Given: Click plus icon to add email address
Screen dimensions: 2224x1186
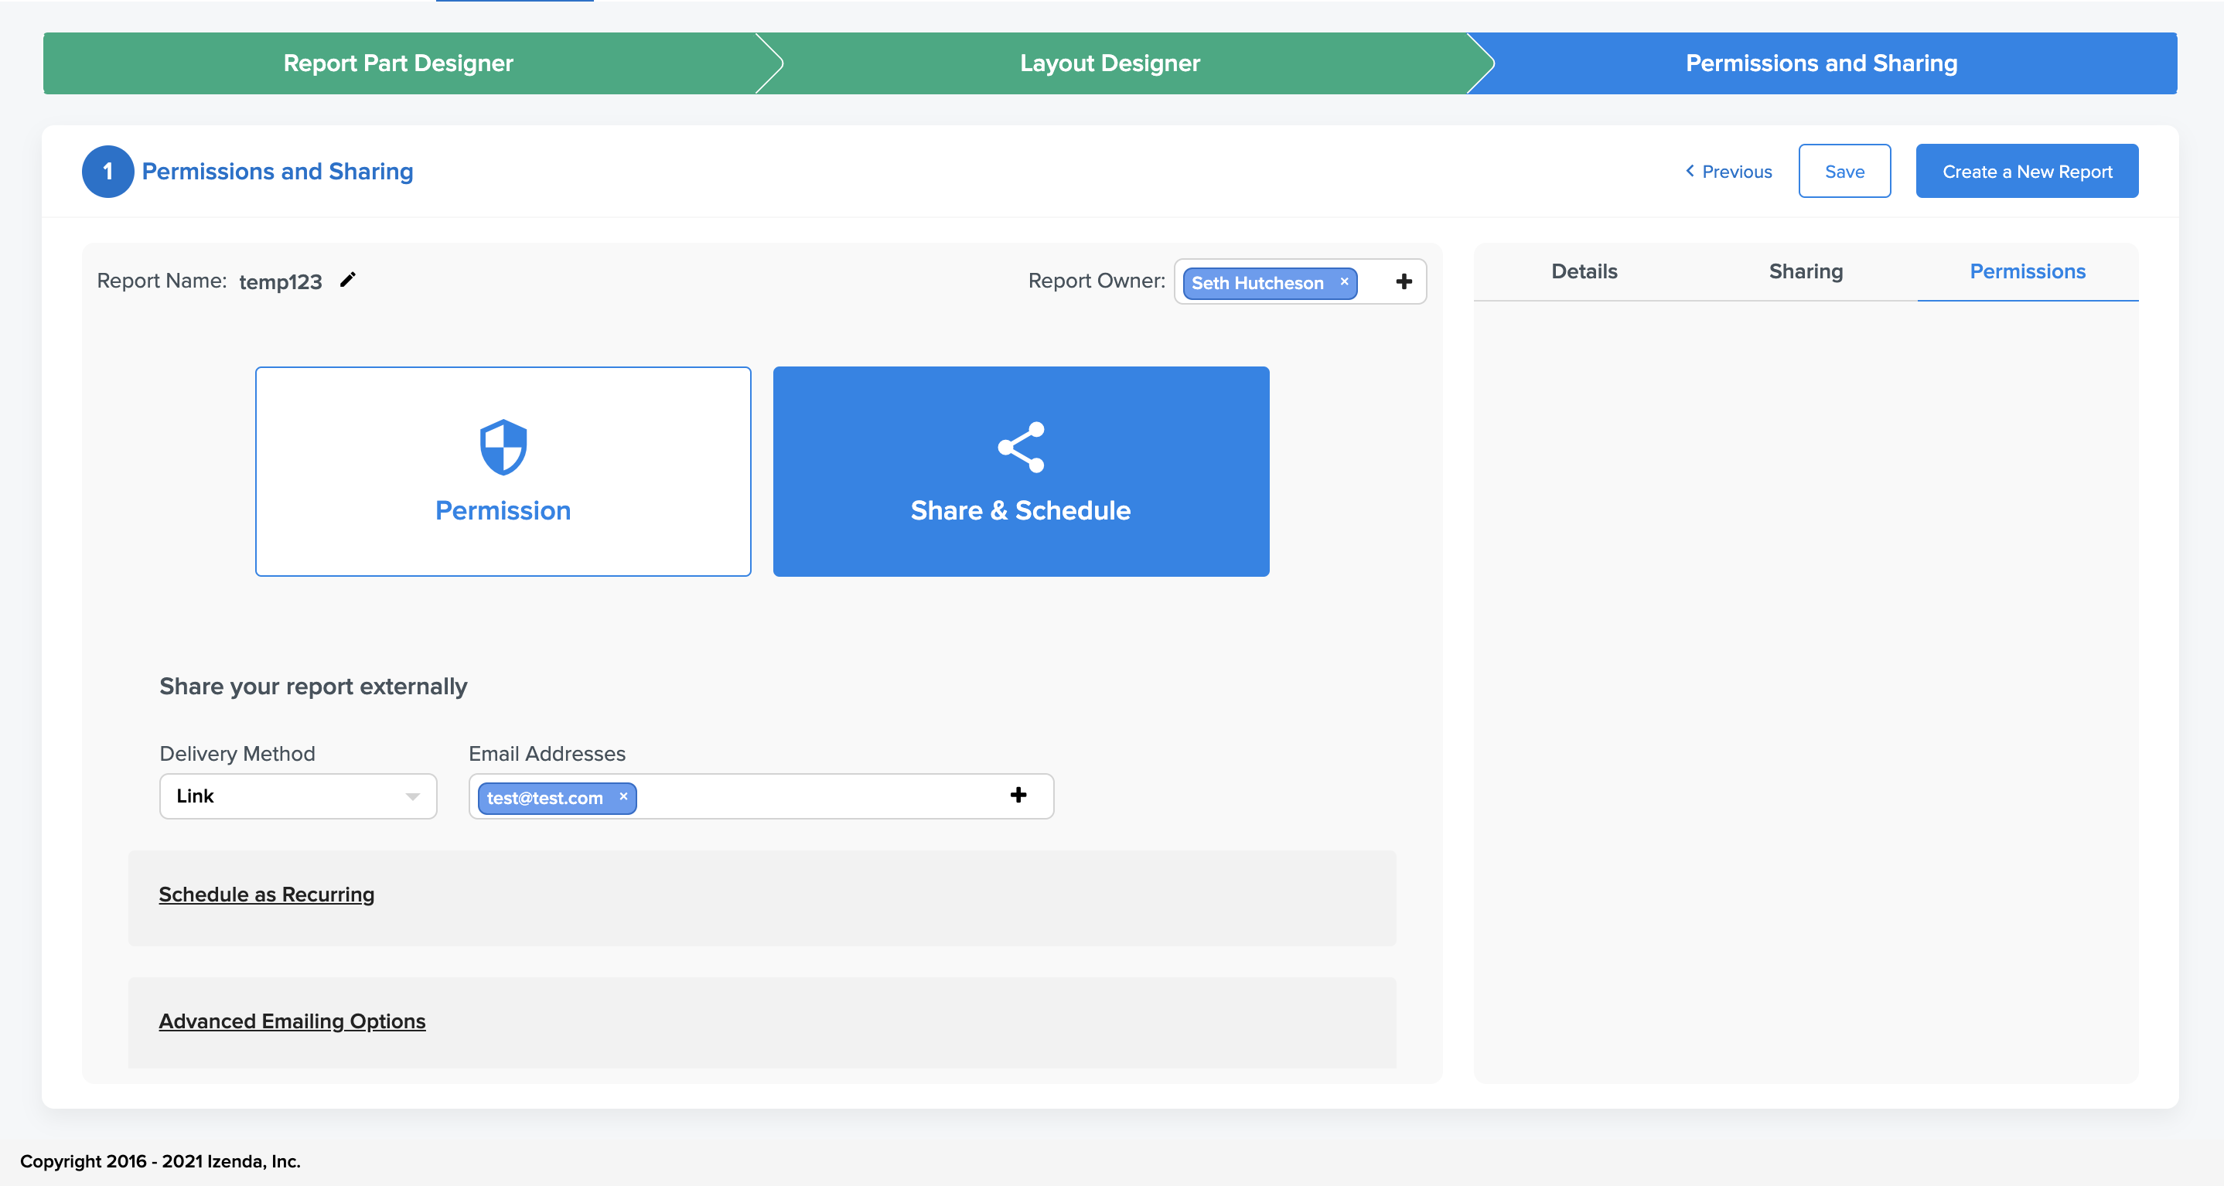Looking at the screenshot, I should pyautogui.click(x=1018, y=795).
